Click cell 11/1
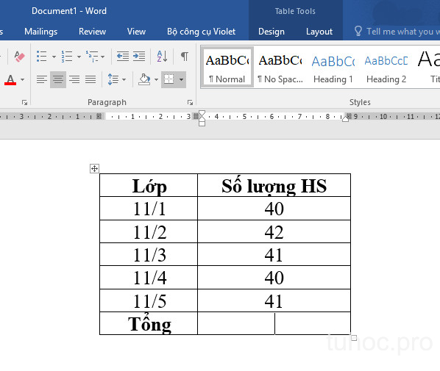Screen dimensions: 440x371 coord(149,209)
